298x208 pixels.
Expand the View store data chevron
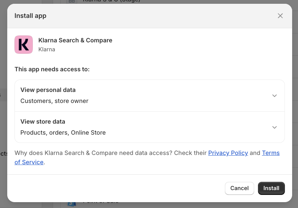(274, 127)
